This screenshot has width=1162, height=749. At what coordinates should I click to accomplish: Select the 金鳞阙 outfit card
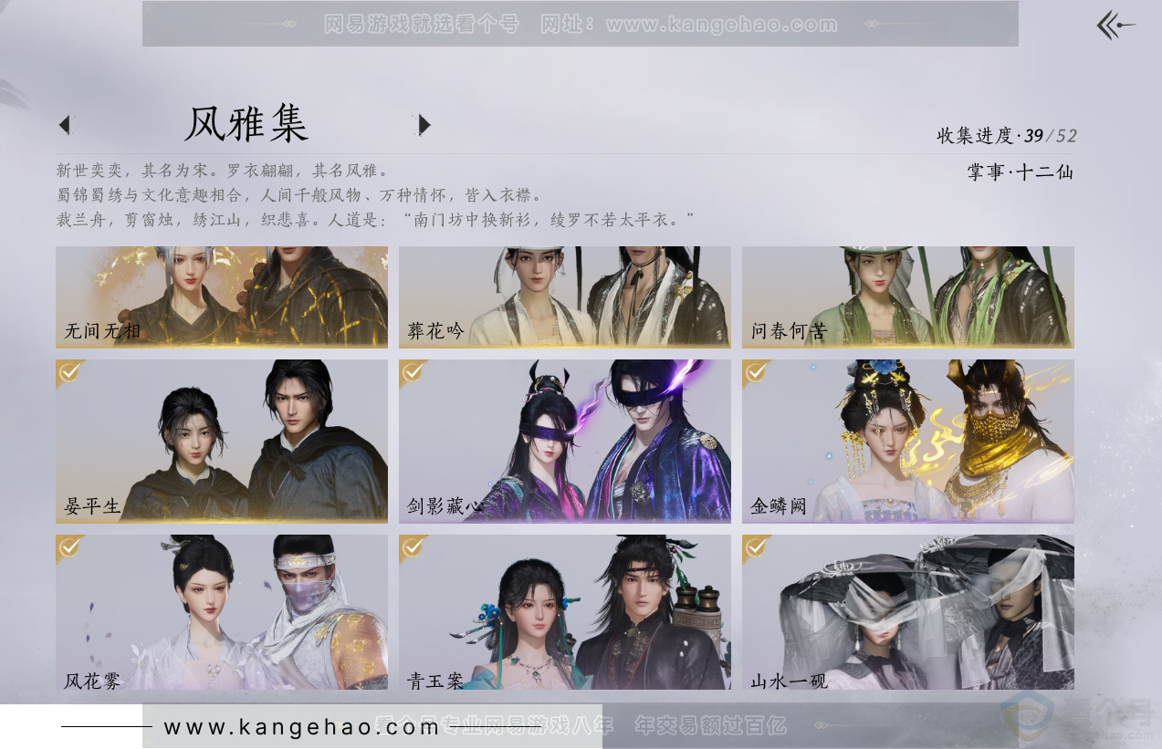click(908, 441)
